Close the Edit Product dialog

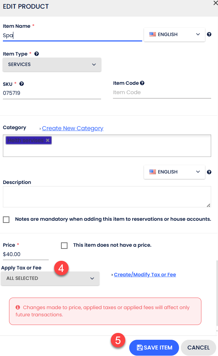point(215,2)
